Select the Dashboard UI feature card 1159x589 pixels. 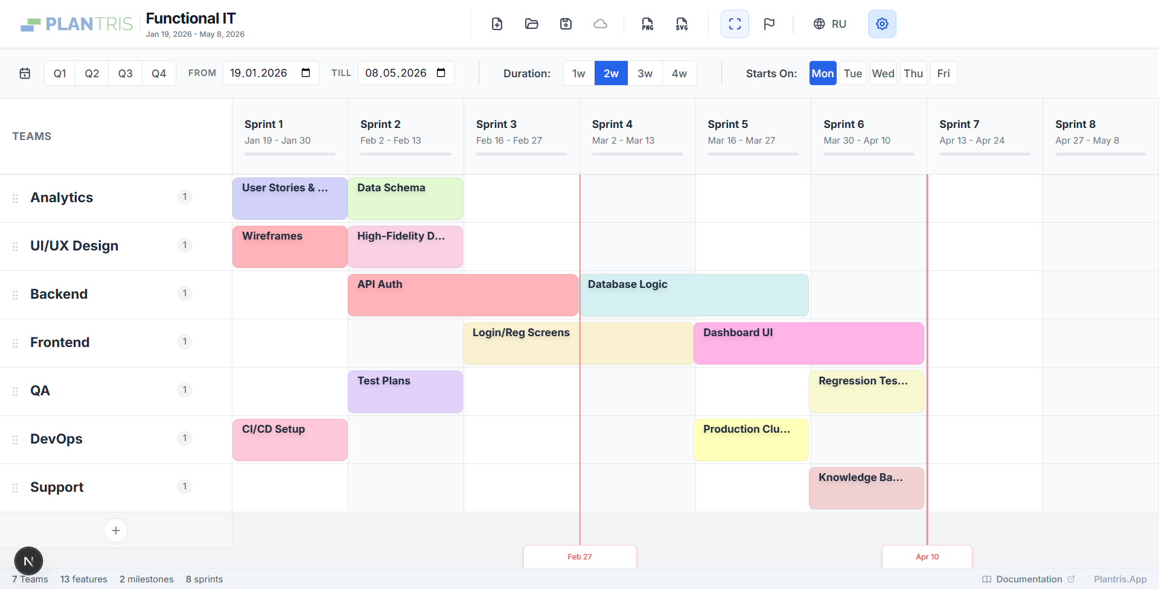pyautogui.click(x=809, y=343)
